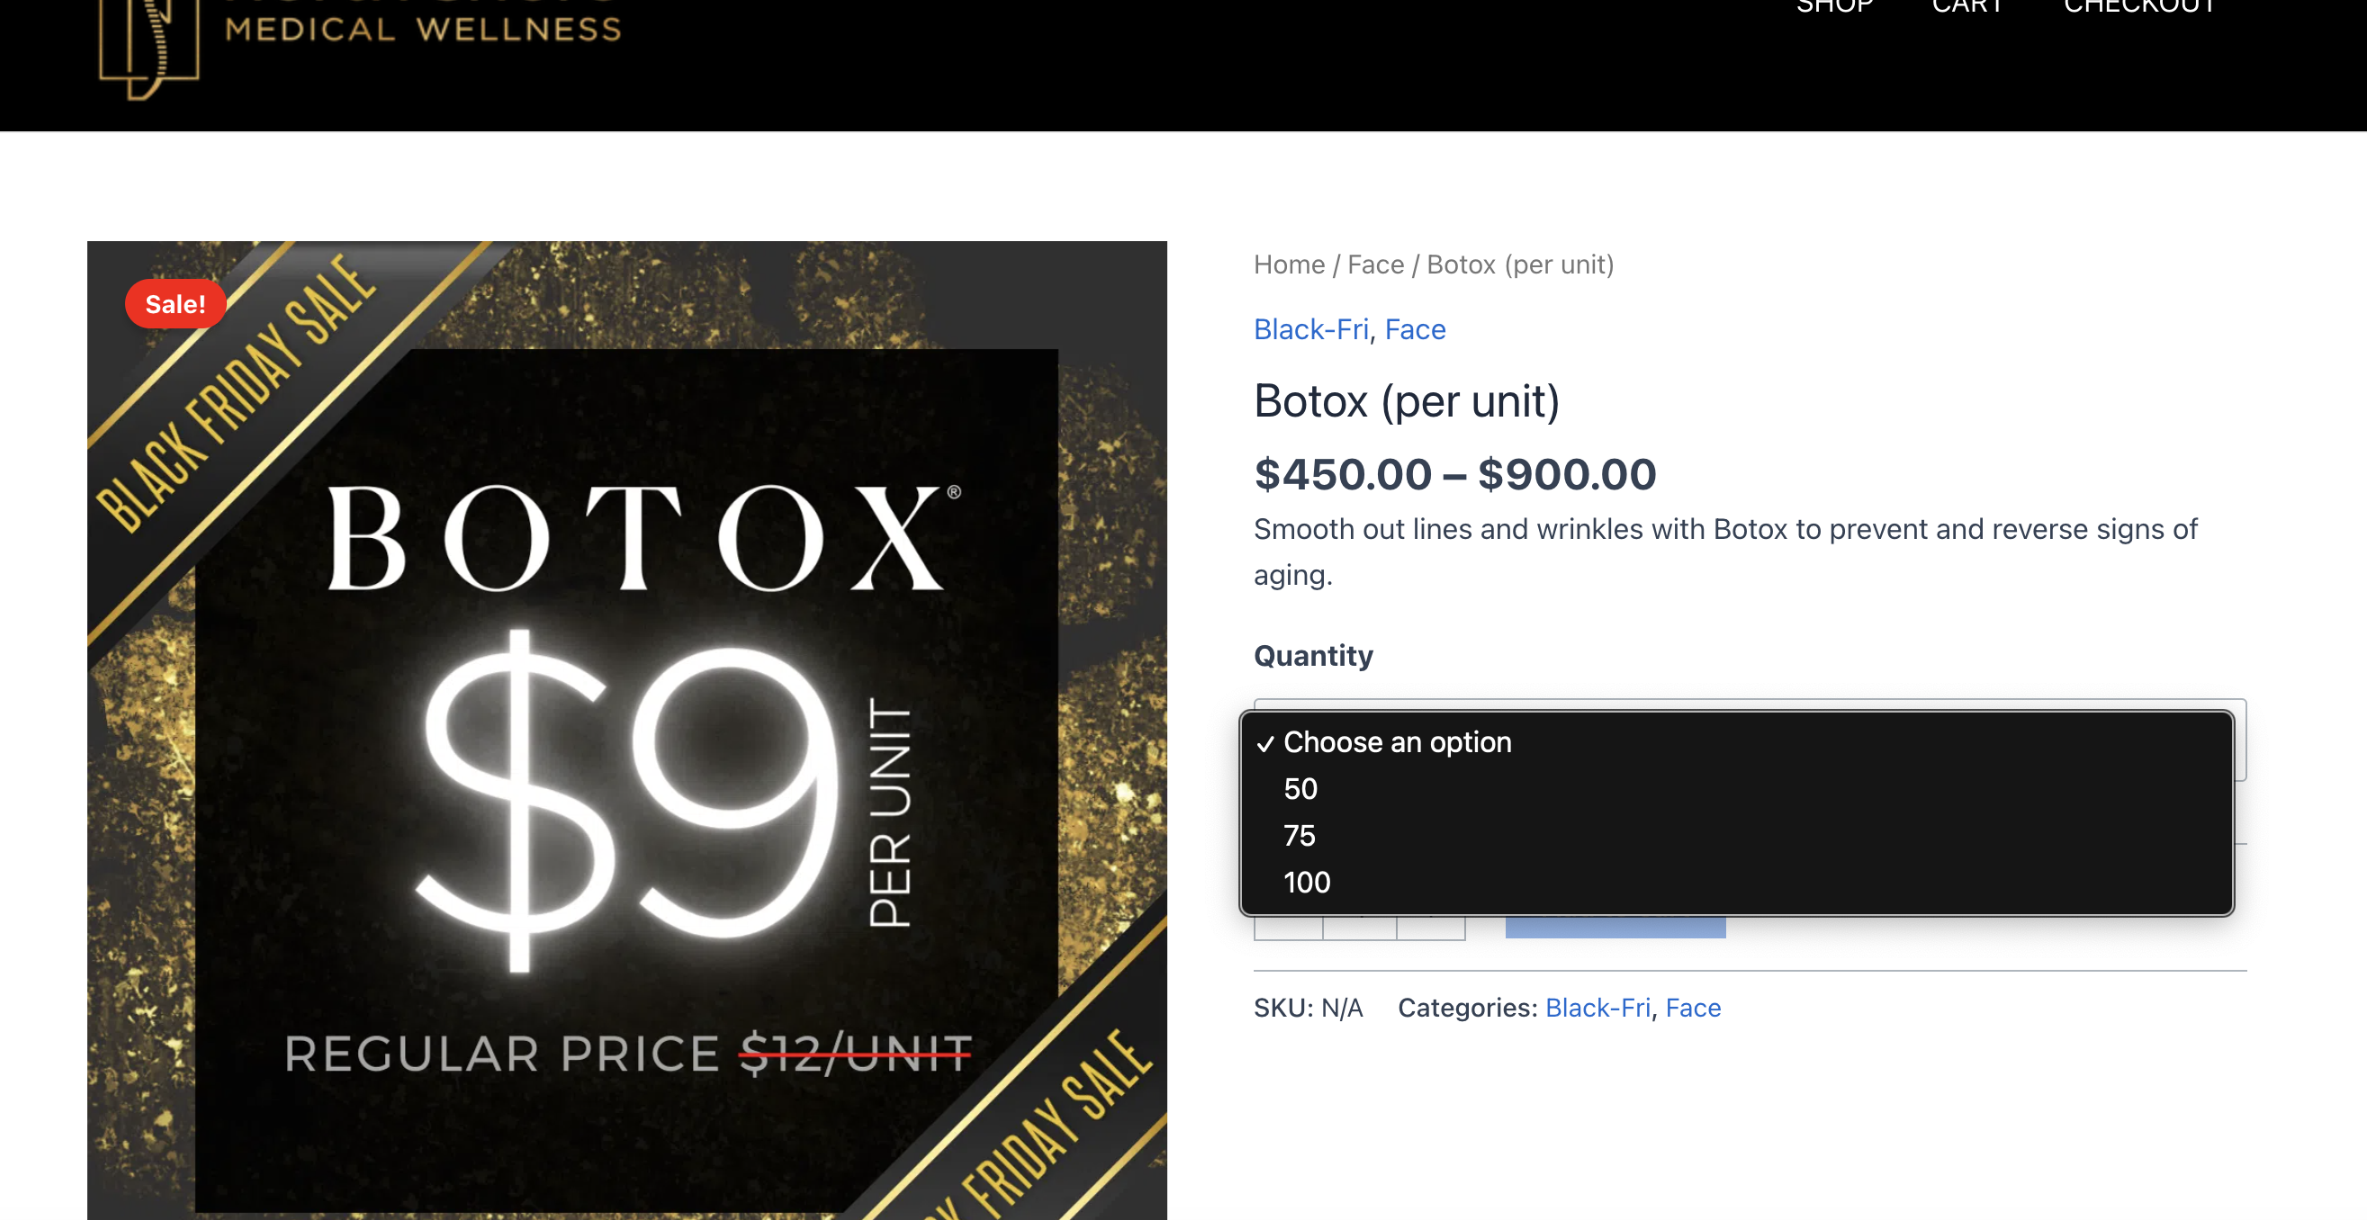Click the red Sale! badge
The width and height of the screenshot is (2367, 1220).
pyautogui.click(x=175, y=304)
